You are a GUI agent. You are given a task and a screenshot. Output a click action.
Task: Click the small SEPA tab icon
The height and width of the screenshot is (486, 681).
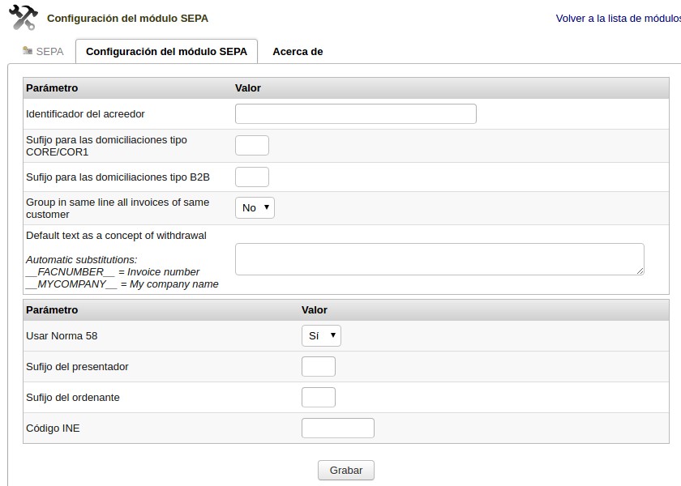(x=28, y=51)
